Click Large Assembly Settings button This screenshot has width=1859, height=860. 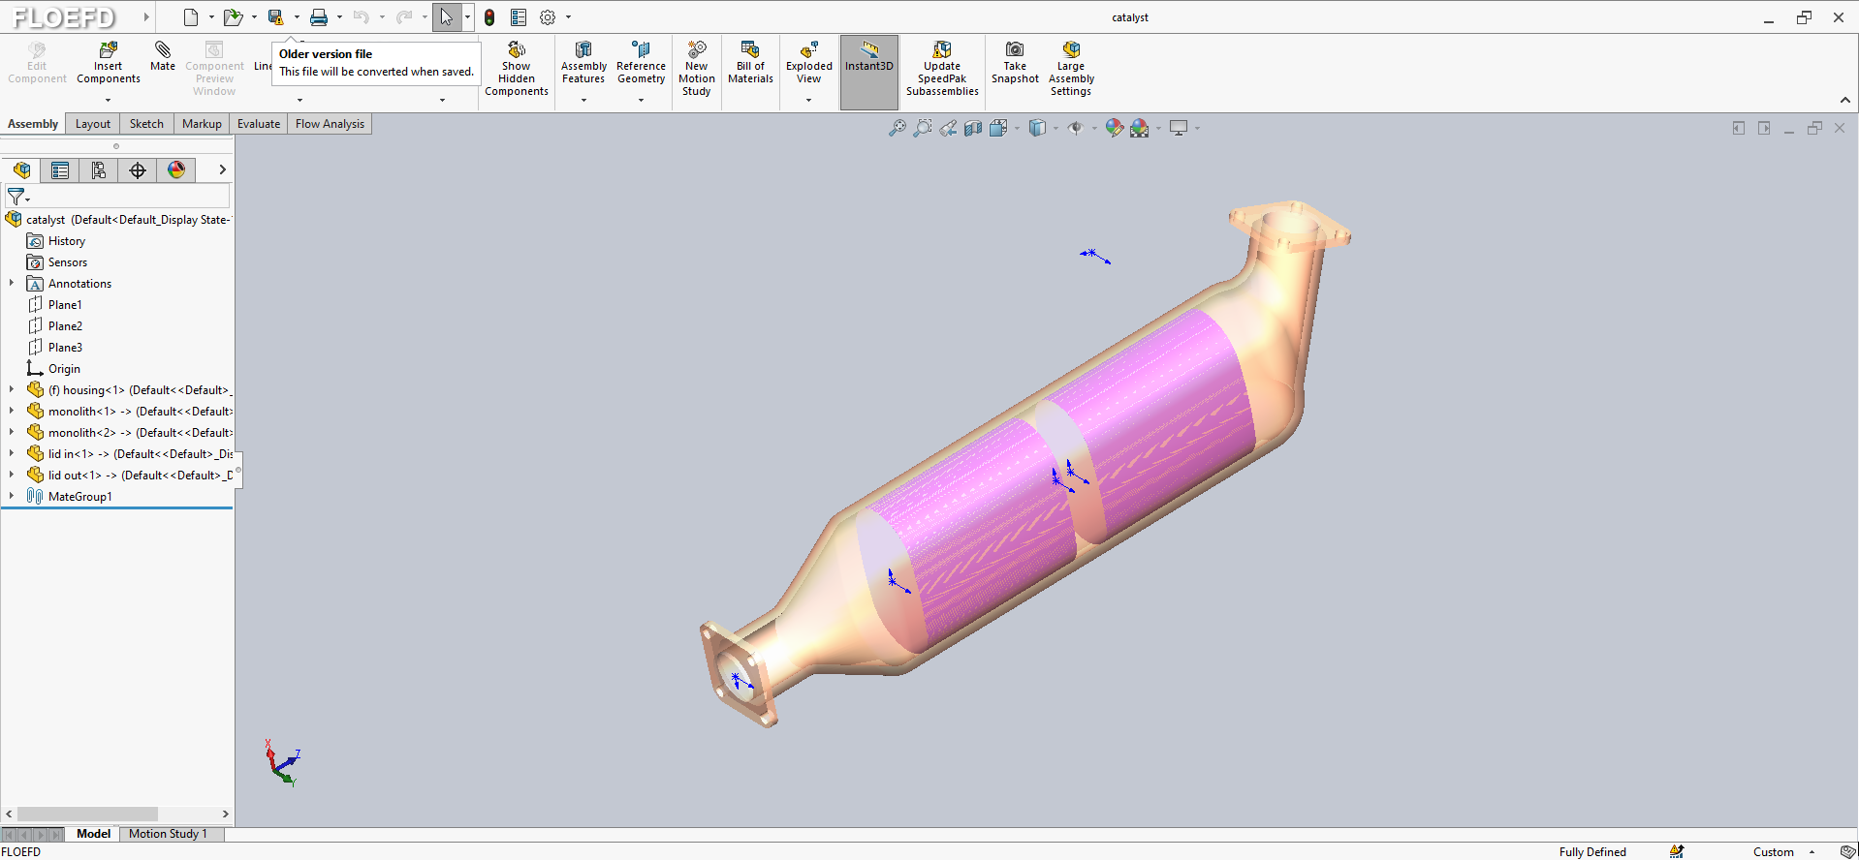1071,68
